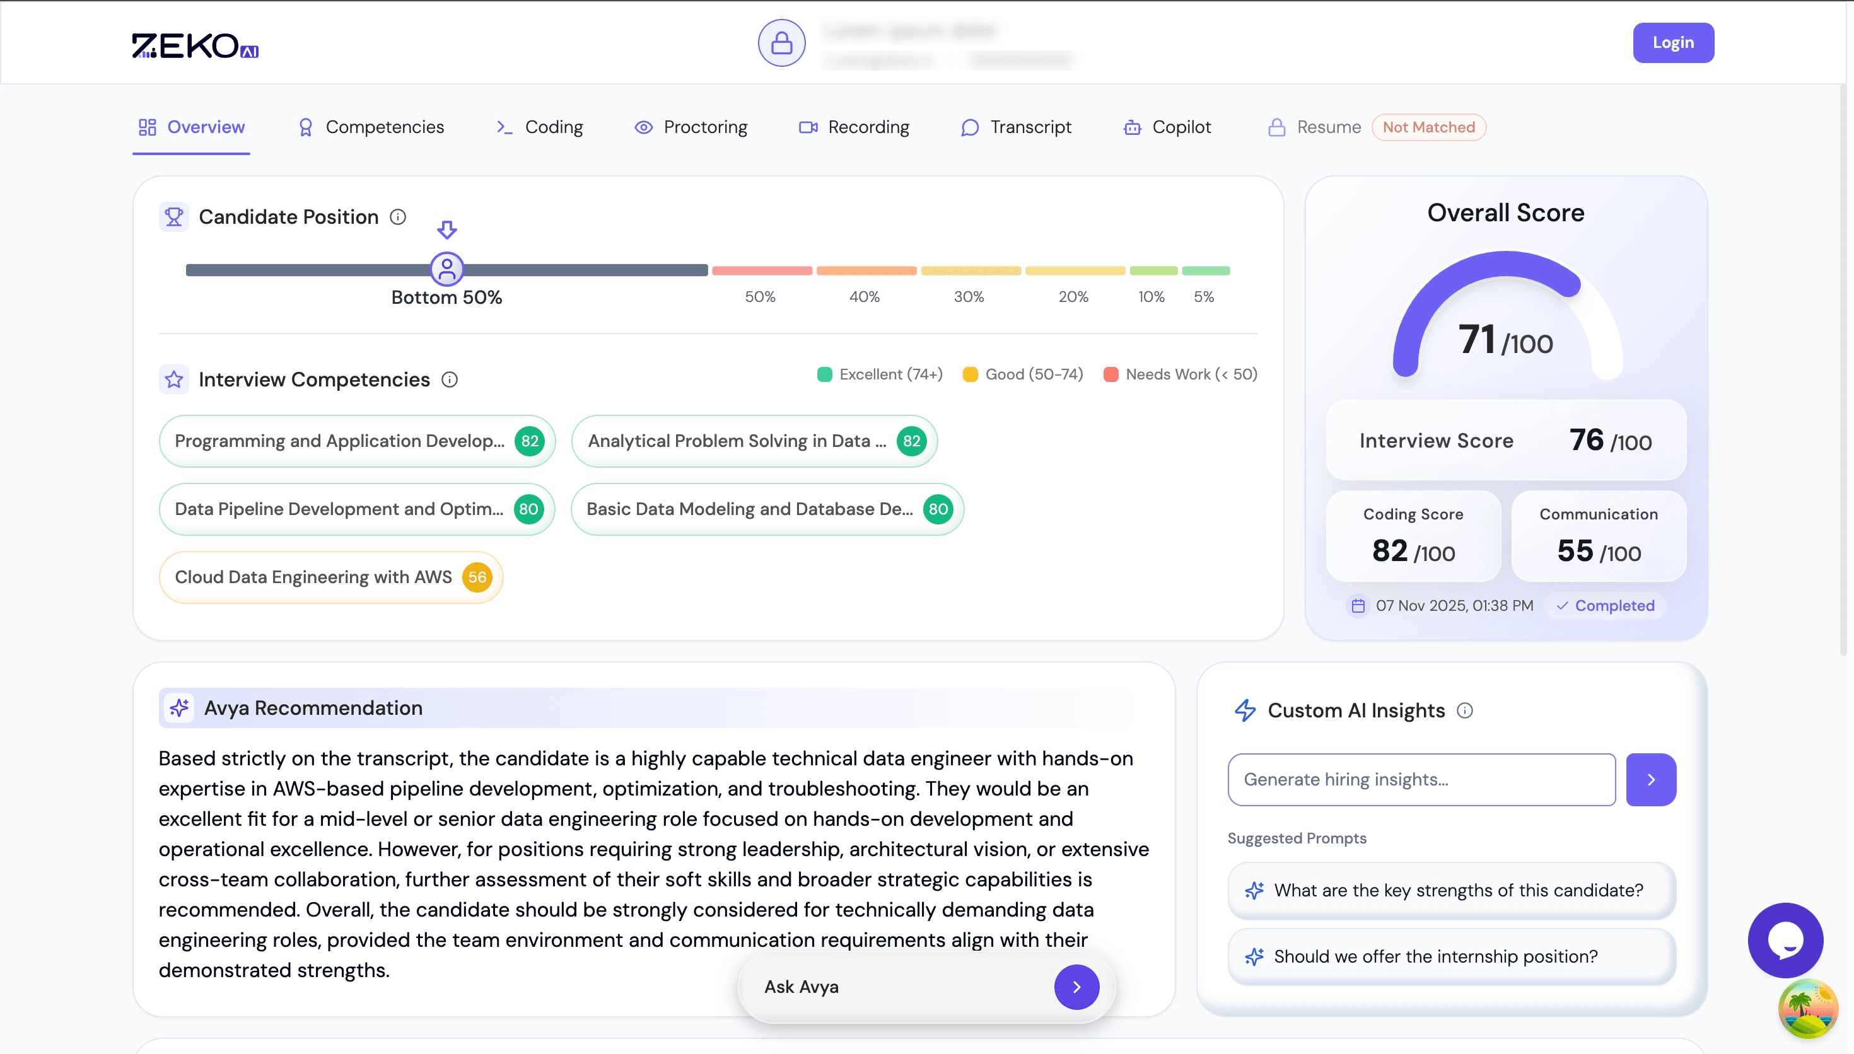Click the Candidate Position info icon
The width and height of the screenshot is (1854, 1054).
pyautogui.click(x=397, y=216)
